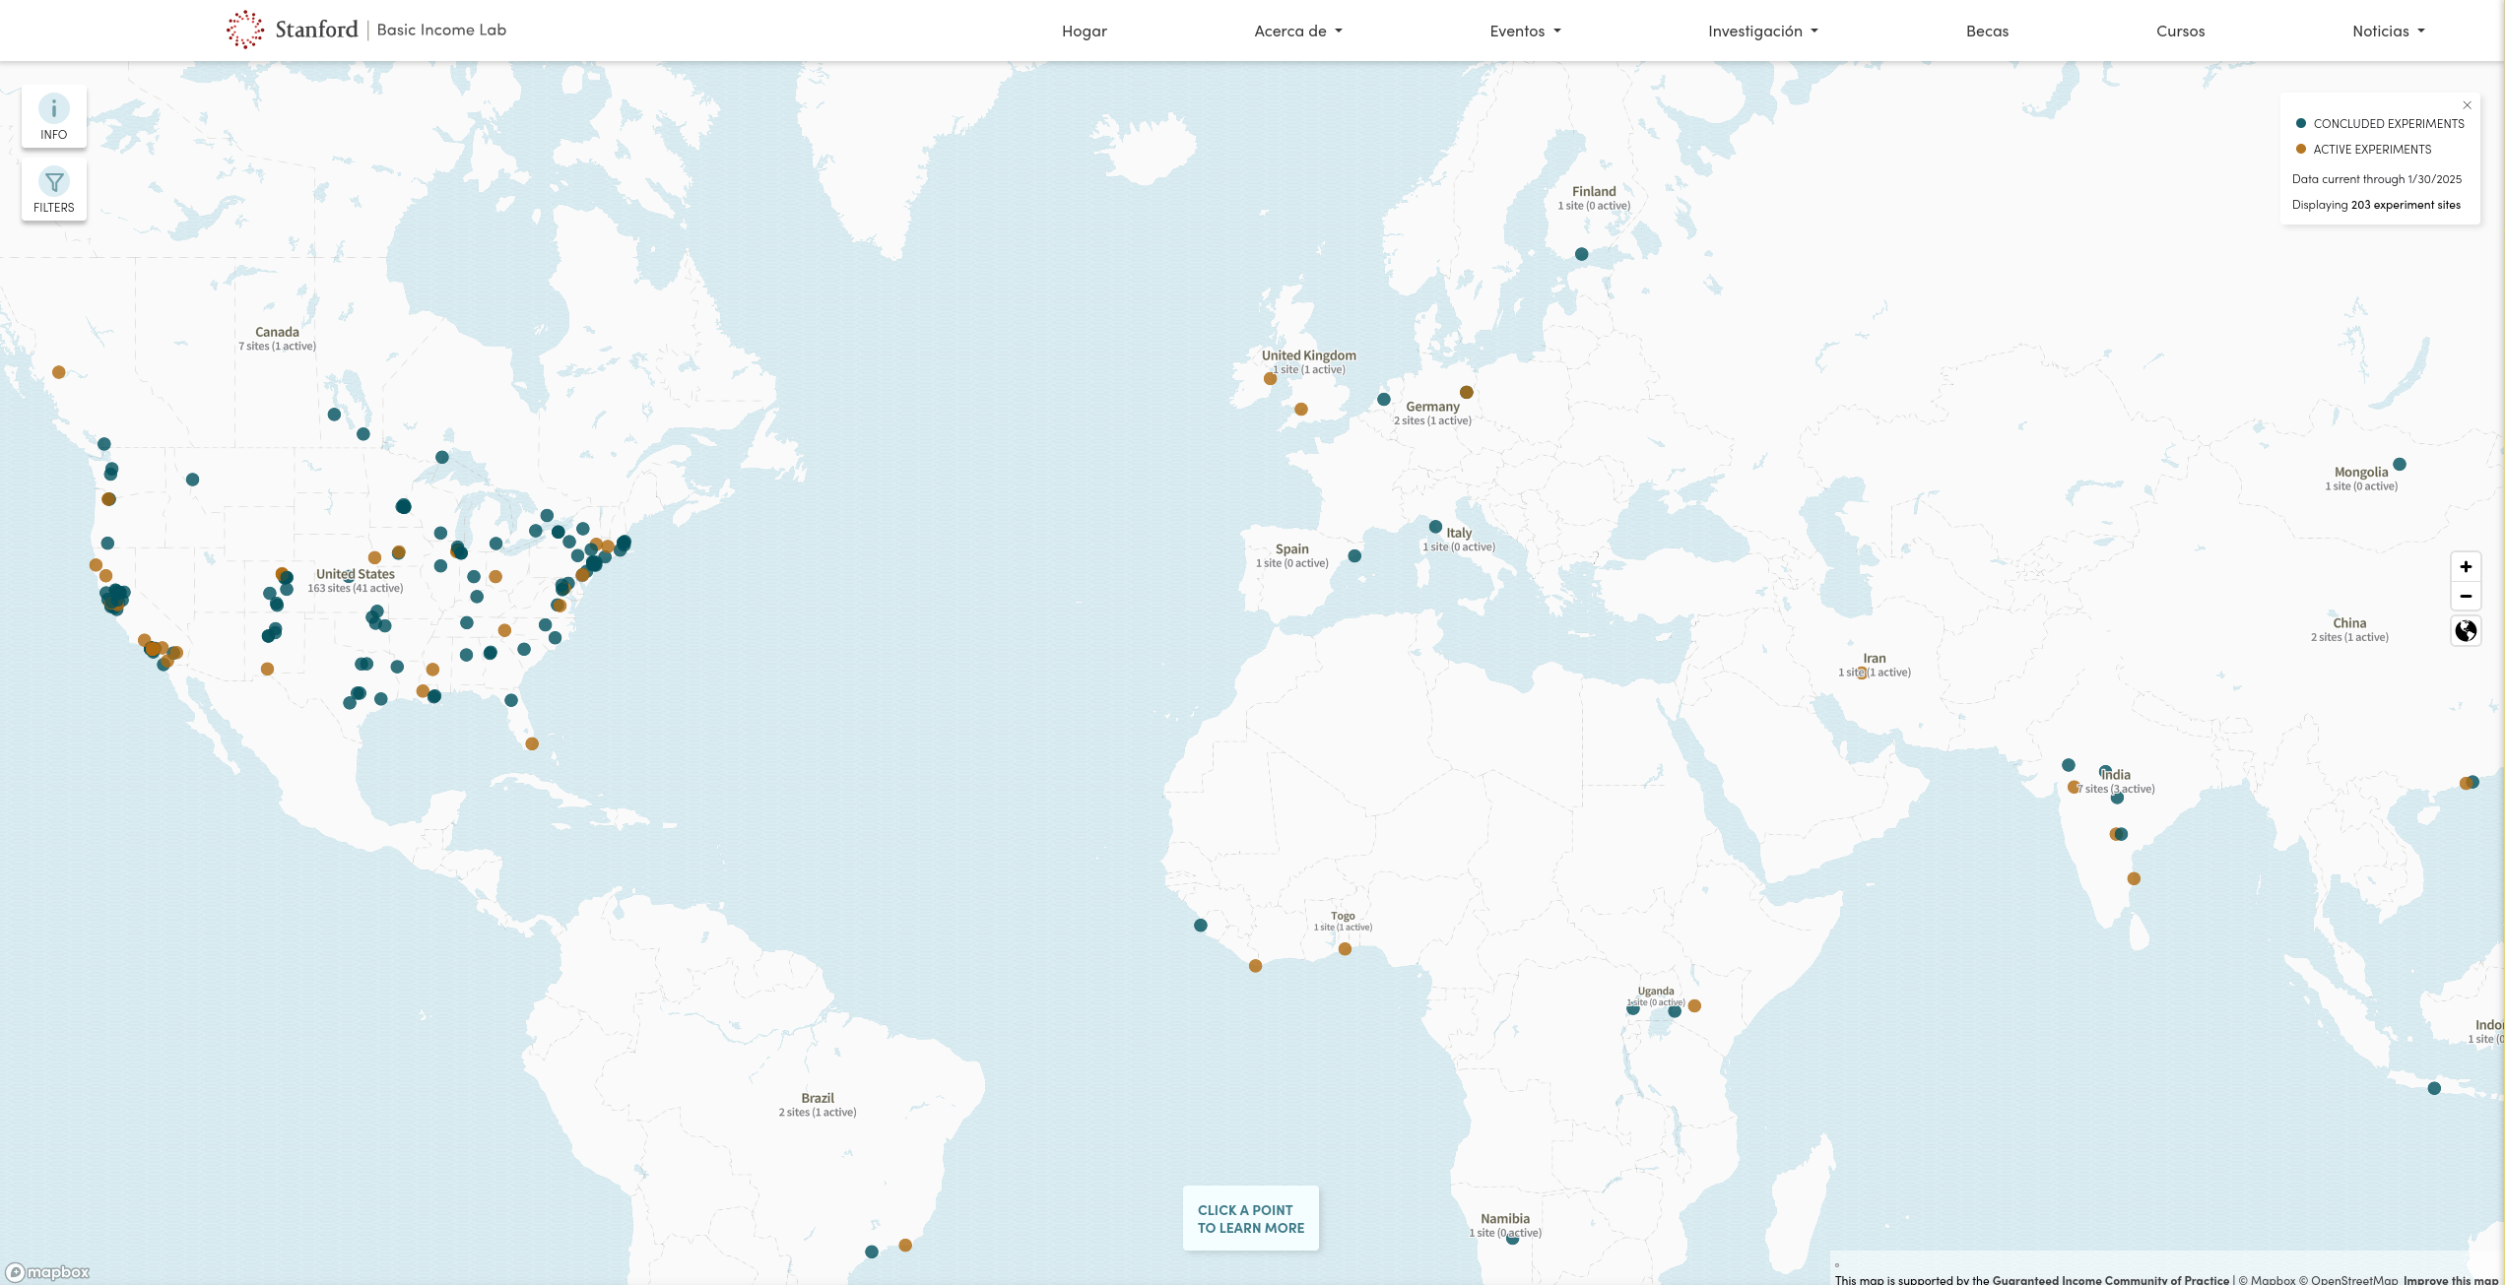
Task: Click the Togo active experiment marker
Action: tap(1345, 949)
